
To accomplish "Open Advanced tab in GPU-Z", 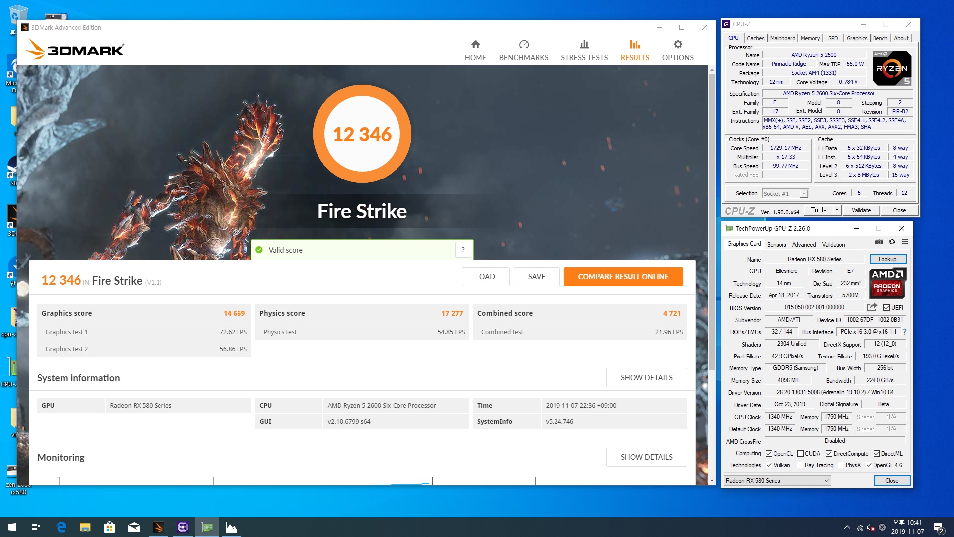I will click(804, 245).
